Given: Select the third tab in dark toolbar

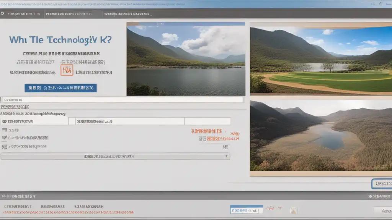Looking at the screenshot, I should (x=126, y=14).
